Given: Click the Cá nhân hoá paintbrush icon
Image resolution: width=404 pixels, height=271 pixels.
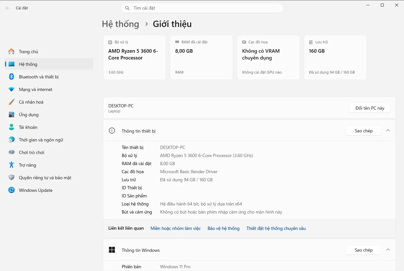Looking at the screenshot, I should pos(11,102).
